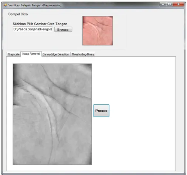Focus the image file path field

33,29
